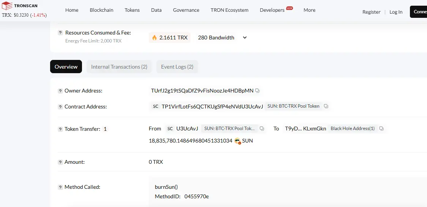Click help icon beside Contract Address

(60, 107)
